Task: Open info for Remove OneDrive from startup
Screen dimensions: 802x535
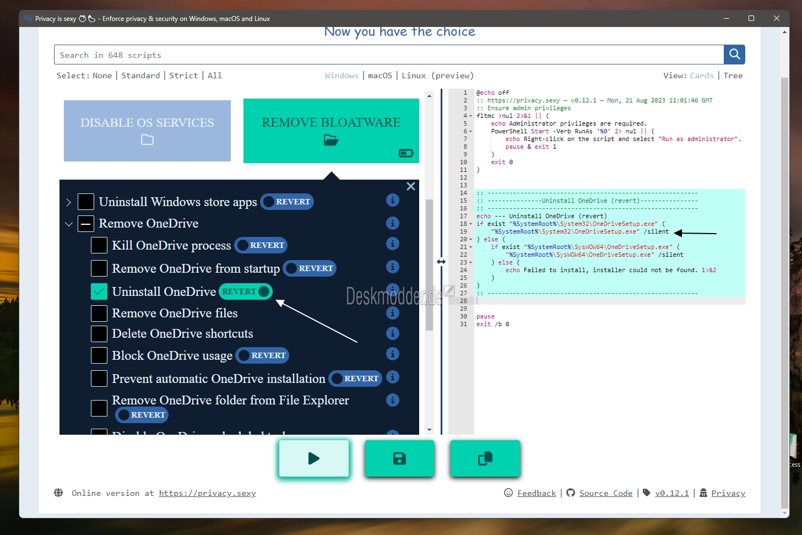Action: pos(393,267)
